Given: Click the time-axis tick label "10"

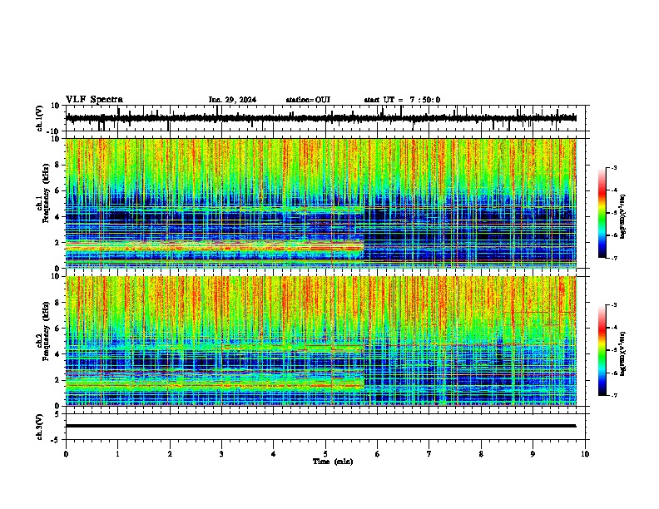Looking at the screenshot, I should (585, 454).
